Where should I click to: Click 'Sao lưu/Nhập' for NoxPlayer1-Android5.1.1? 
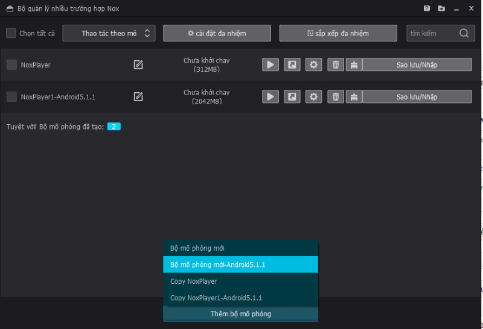coord(417,96)
